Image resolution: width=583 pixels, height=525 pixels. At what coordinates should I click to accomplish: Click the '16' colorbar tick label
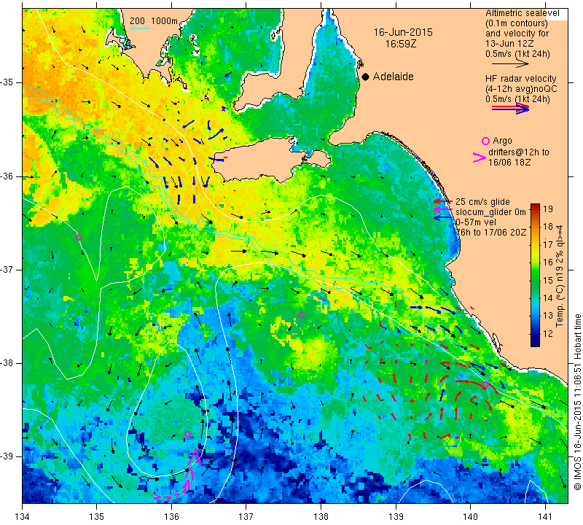point(548,262)
